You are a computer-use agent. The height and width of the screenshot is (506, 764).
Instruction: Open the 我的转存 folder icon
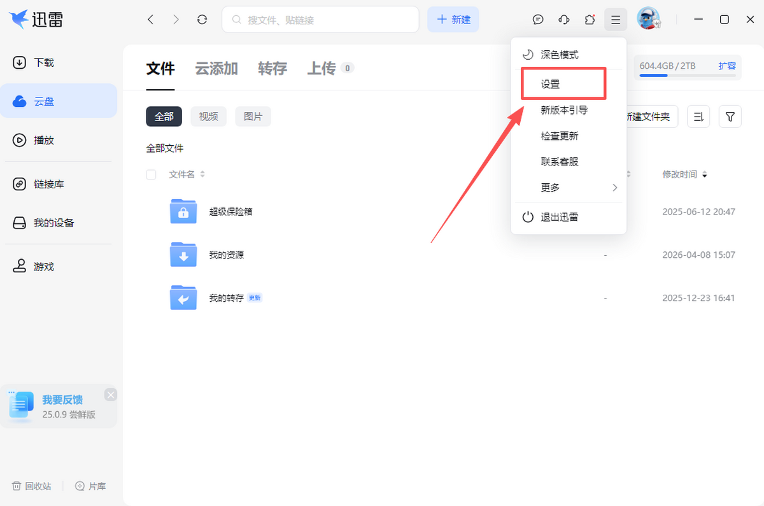(x=183, y=297)
